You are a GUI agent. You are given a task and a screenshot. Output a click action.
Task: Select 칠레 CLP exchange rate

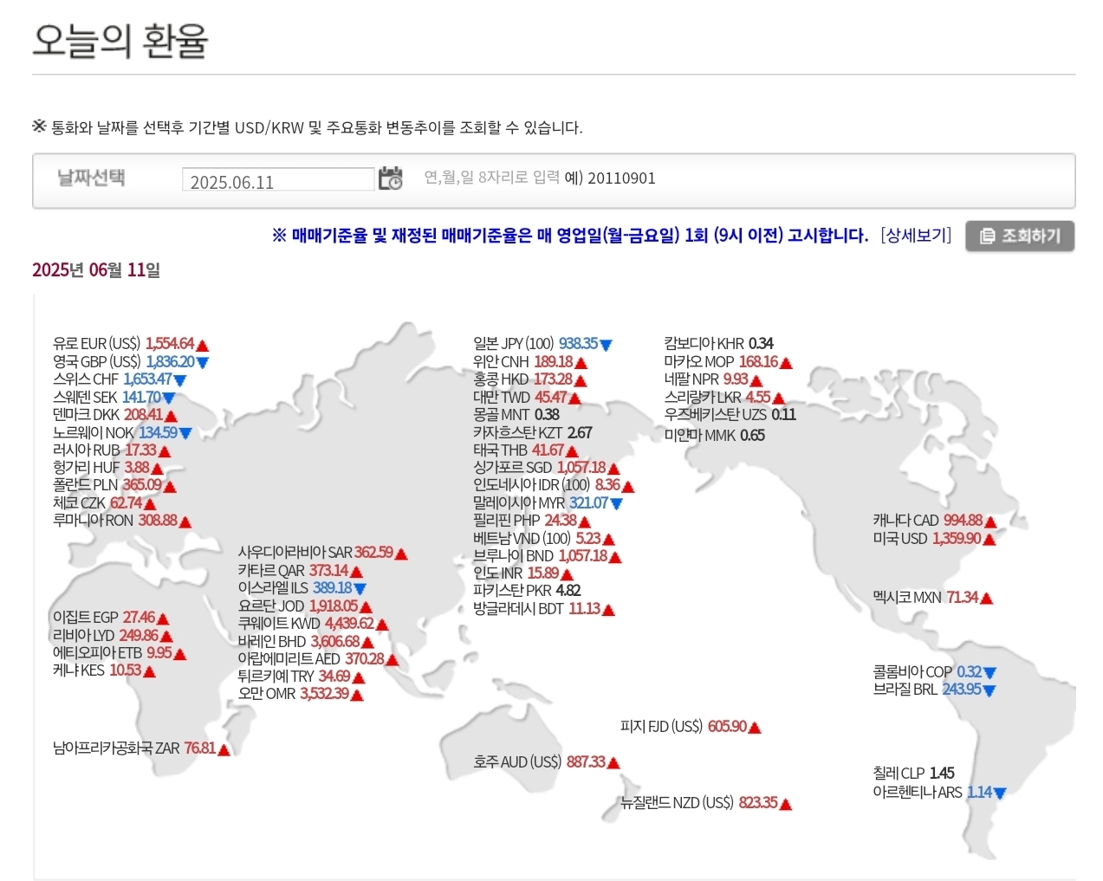point(914,774)
